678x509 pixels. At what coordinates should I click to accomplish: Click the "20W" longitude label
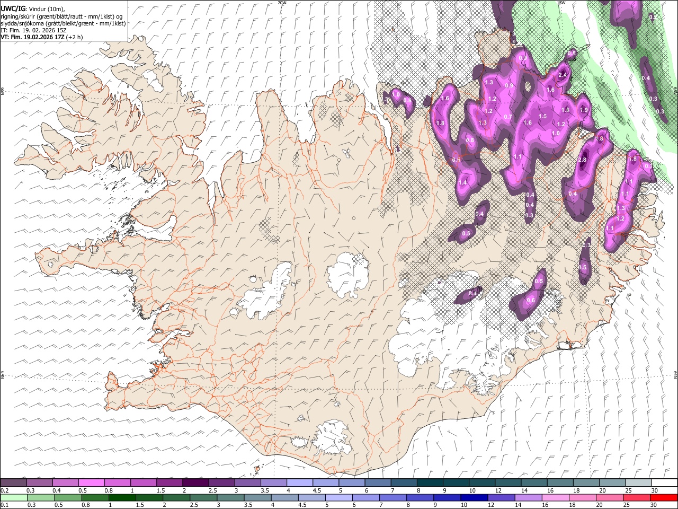pos(282,3)
